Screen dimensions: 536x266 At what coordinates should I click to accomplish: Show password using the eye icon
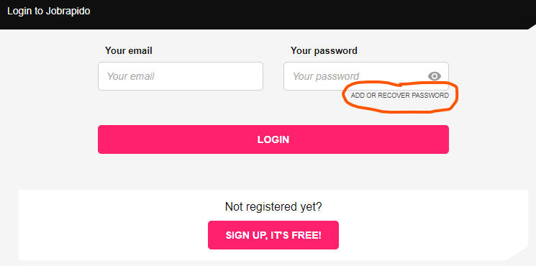(x=434, y=76)
